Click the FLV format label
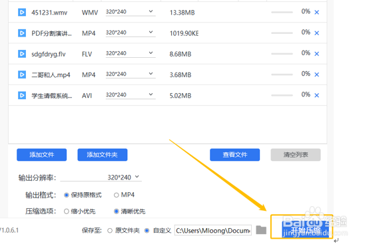This screenshot has height=246, width=369. (87, 54)
